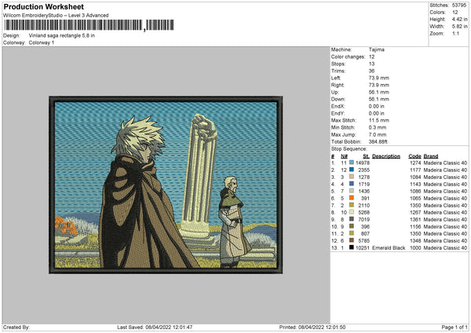Screen dimensions: 471x333
Task: Click the embroidery design preview image
Action: [166, 185]
